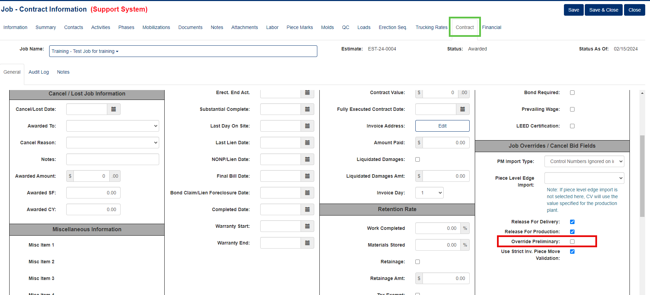This screenshot has height=295, width=650.
Task: Click the Retainage Amt field
Action: tap(446, 278)
